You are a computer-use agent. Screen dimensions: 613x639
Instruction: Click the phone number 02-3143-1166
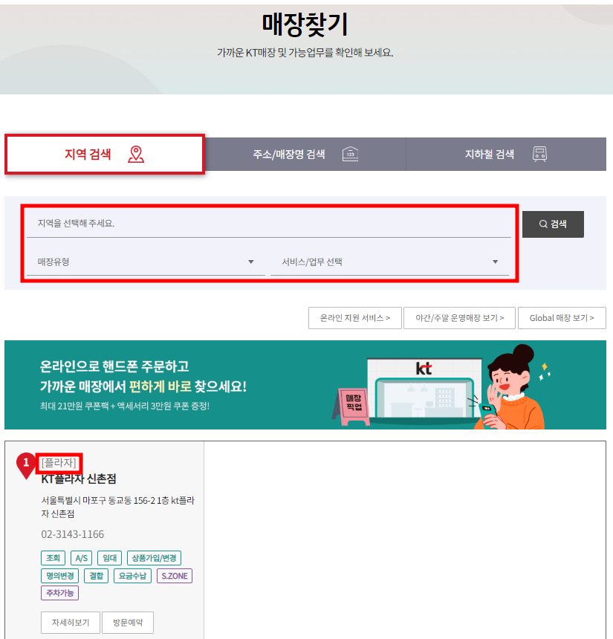coord(73,534)
